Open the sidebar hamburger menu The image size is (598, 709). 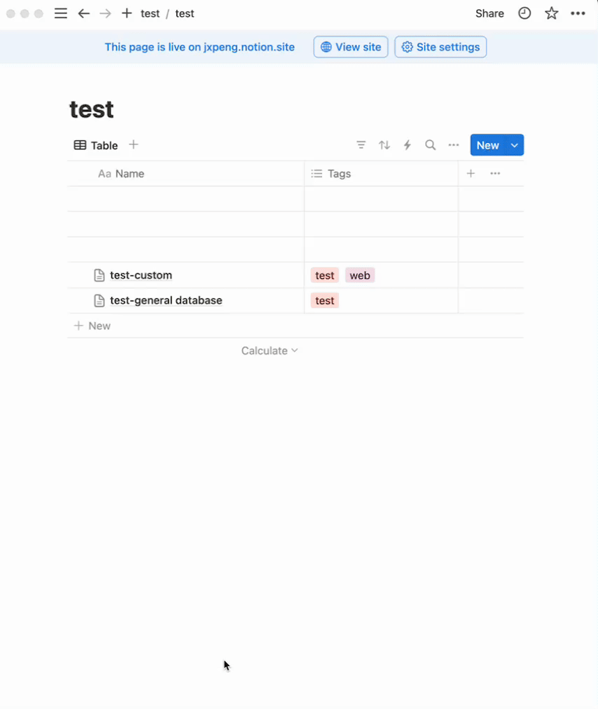tap(61, 13)
